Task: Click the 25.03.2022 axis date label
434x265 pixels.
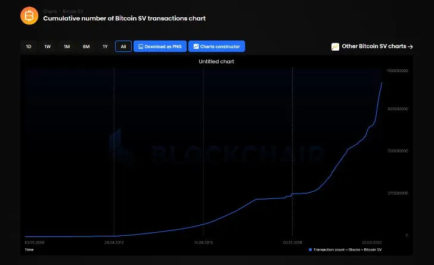Action: pyautogui.click(x=372, y=242)
